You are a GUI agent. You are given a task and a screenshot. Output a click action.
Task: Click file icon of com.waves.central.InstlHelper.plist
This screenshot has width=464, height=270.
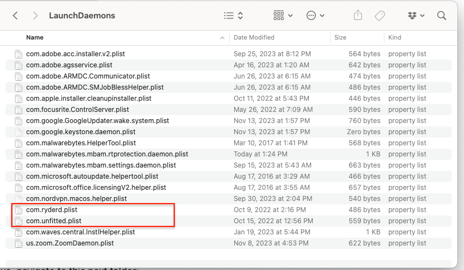pyautogui.click(x=19, y=232)
